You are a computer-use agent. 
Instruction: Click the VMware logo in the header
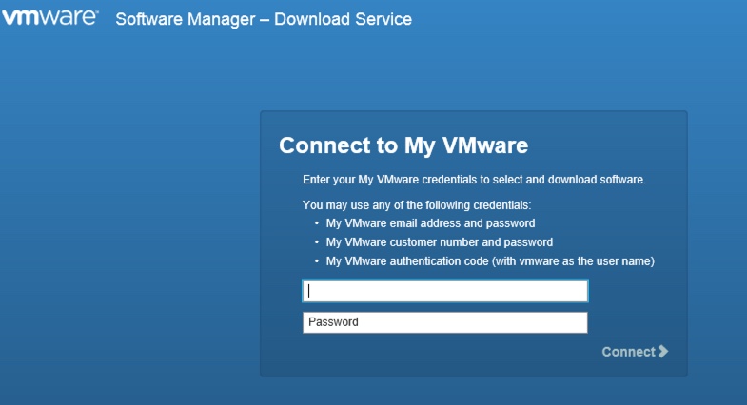(48, 17)
